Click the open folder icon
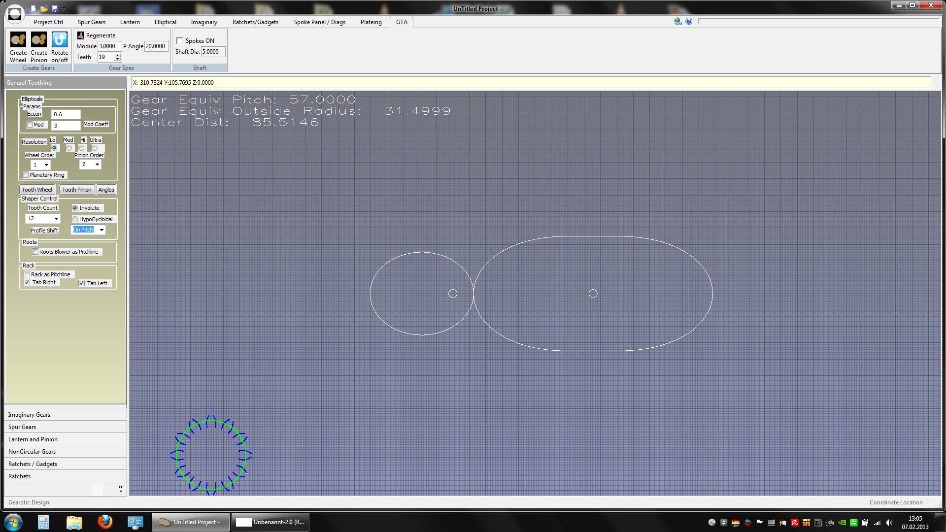The image size is (946, 532). click(44, 9)
